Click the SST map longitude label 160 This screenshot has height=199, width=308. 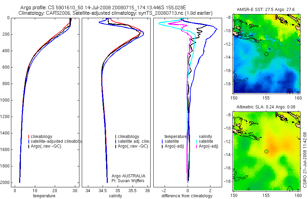point(298,98)
